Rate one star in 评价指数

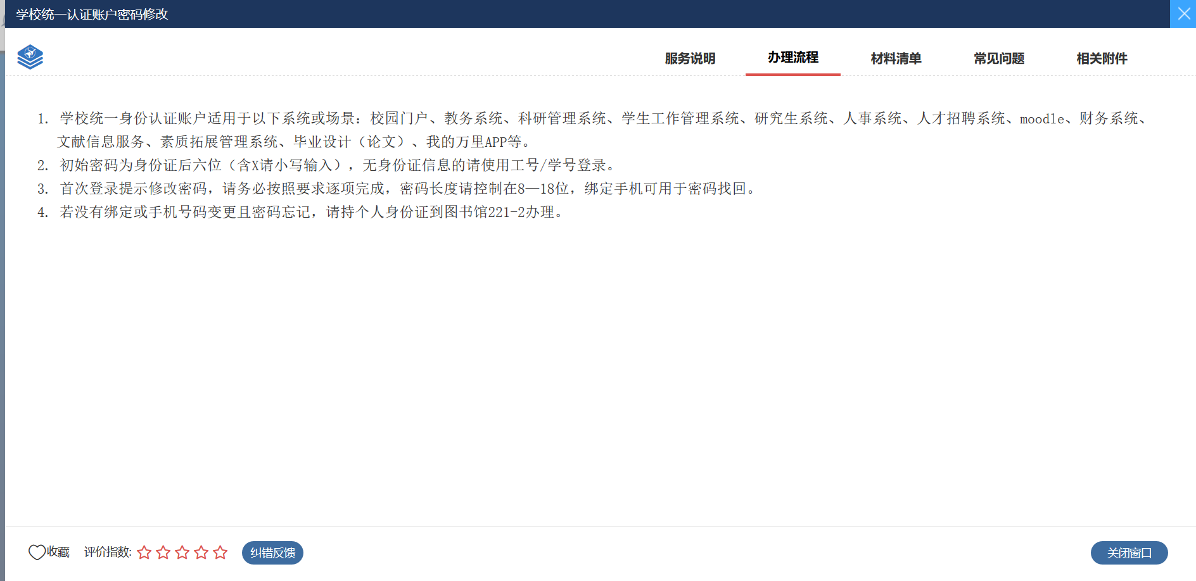(x=144, y=553)
